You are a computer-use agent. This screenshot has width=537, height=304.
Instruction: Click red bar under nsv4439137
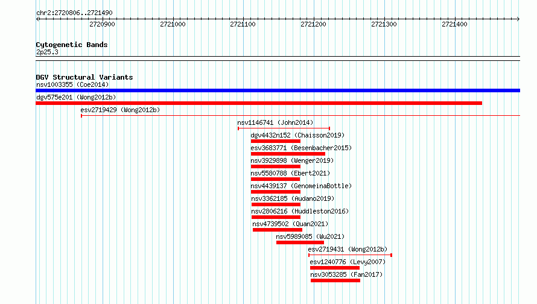[275, 192]
